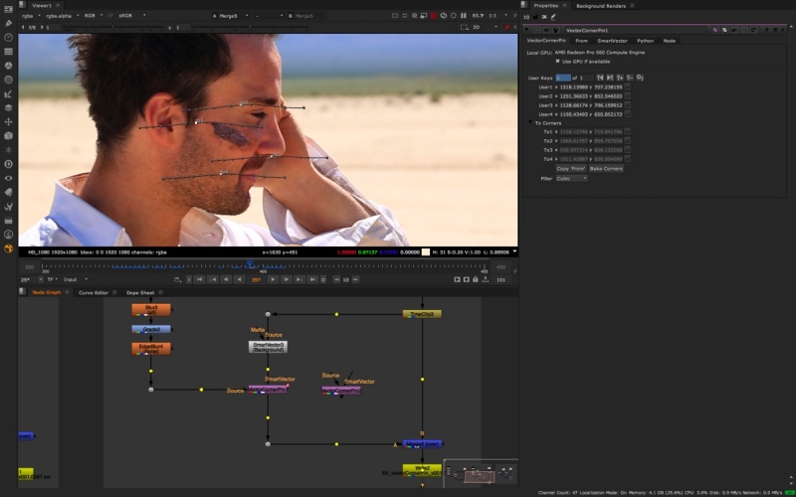
Task: Switch to the SmartVector tab
Action: [x=613, y=41]
